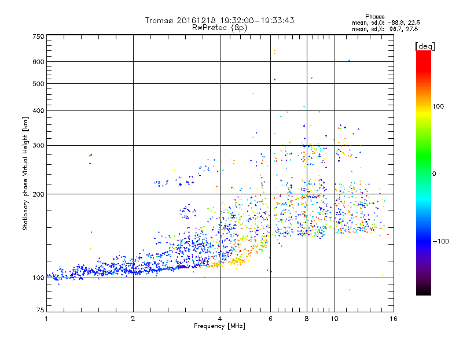Click the x-axis tick label '8'
Viewport: 463px width, 347px height.
[x=307, y=319]
